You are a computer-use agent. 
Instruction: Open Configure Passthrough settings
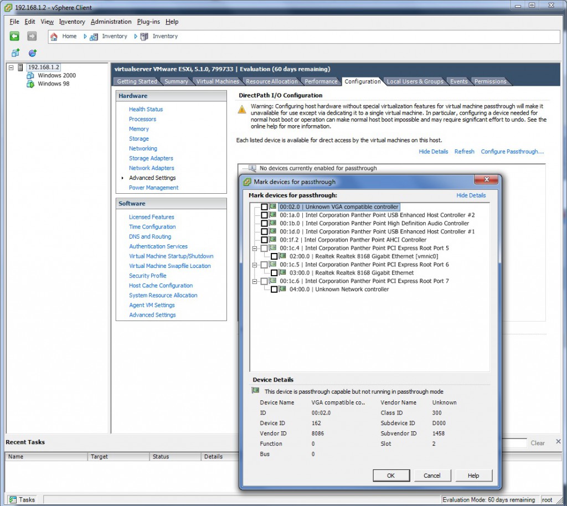tap(512, 151)
